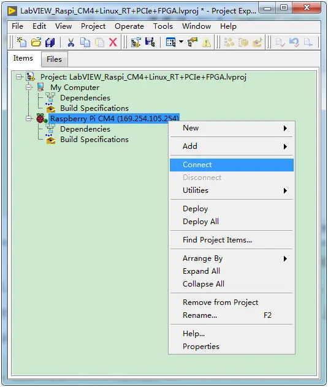Click the New Project toolbar icon

pos(21,42)
